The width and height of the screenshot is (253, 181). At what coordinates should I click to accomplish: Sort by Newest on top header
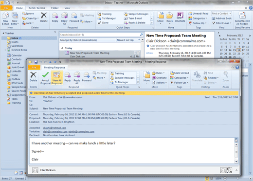pyautogui.click(x=128, y=40)
